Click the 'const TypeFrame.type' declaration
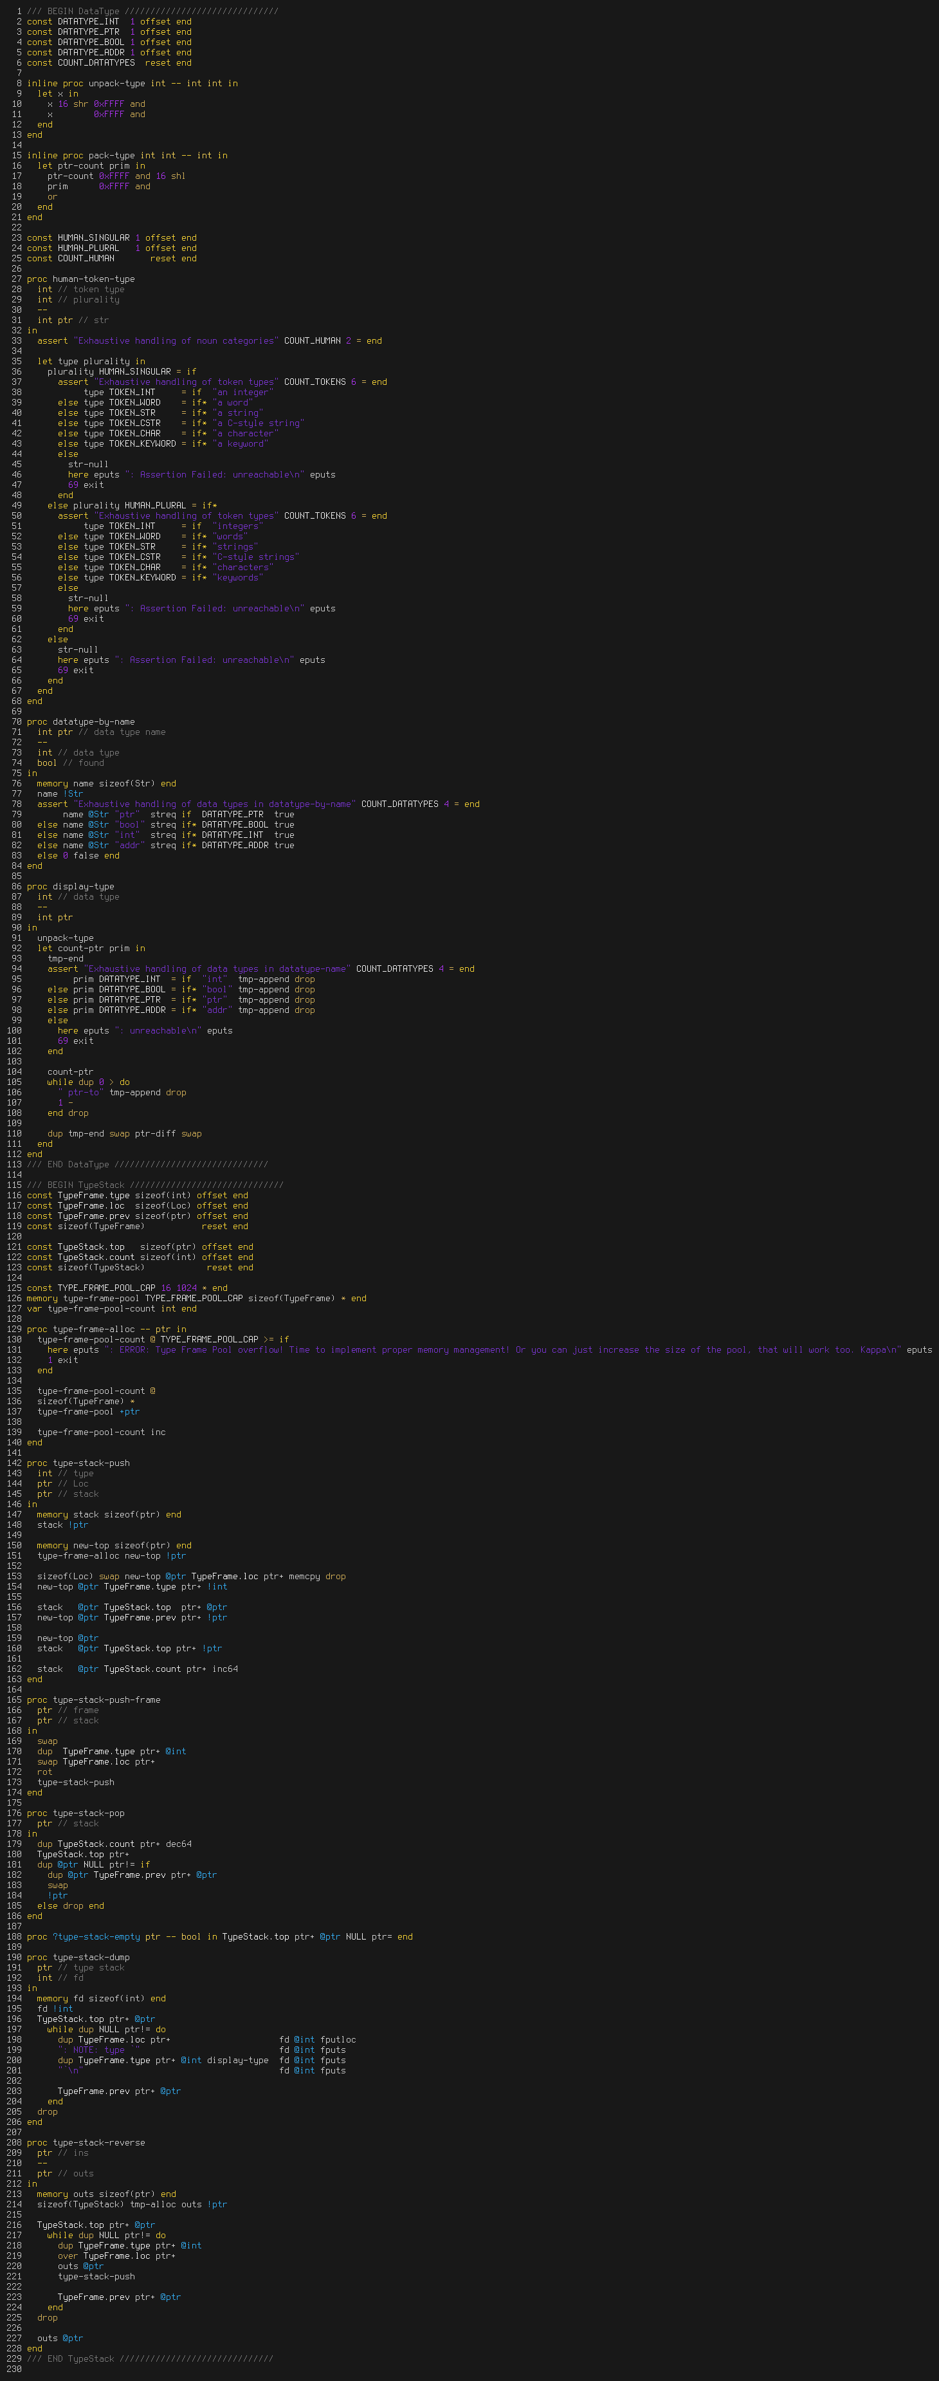 [x=138, y=1195]
